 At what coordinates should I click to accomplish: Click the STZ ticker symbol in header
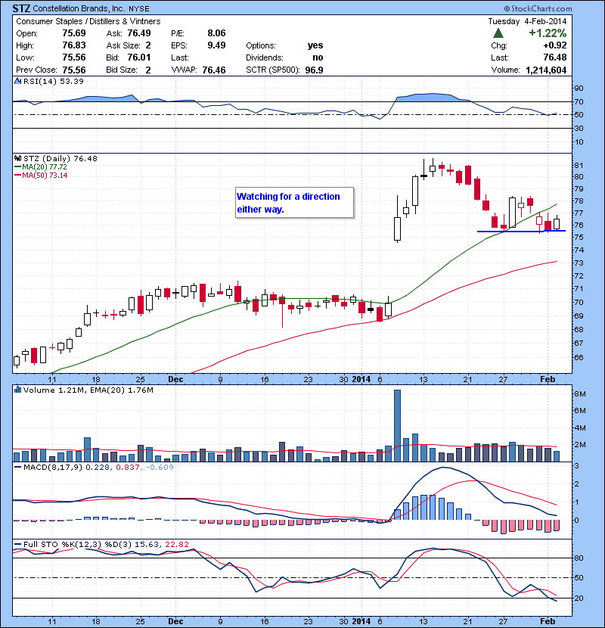21,8
